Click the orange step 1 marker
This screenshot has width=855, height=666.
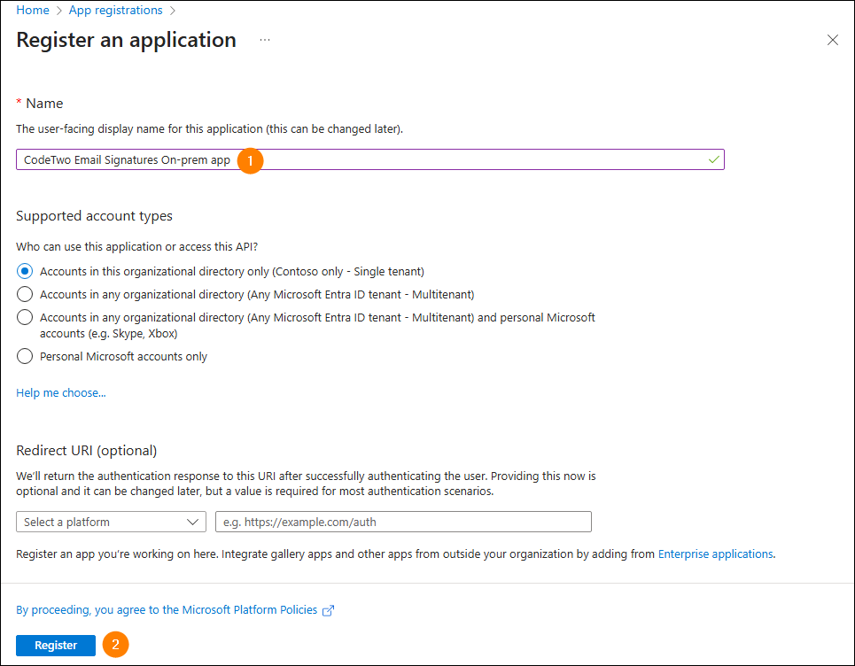[251, 160]
